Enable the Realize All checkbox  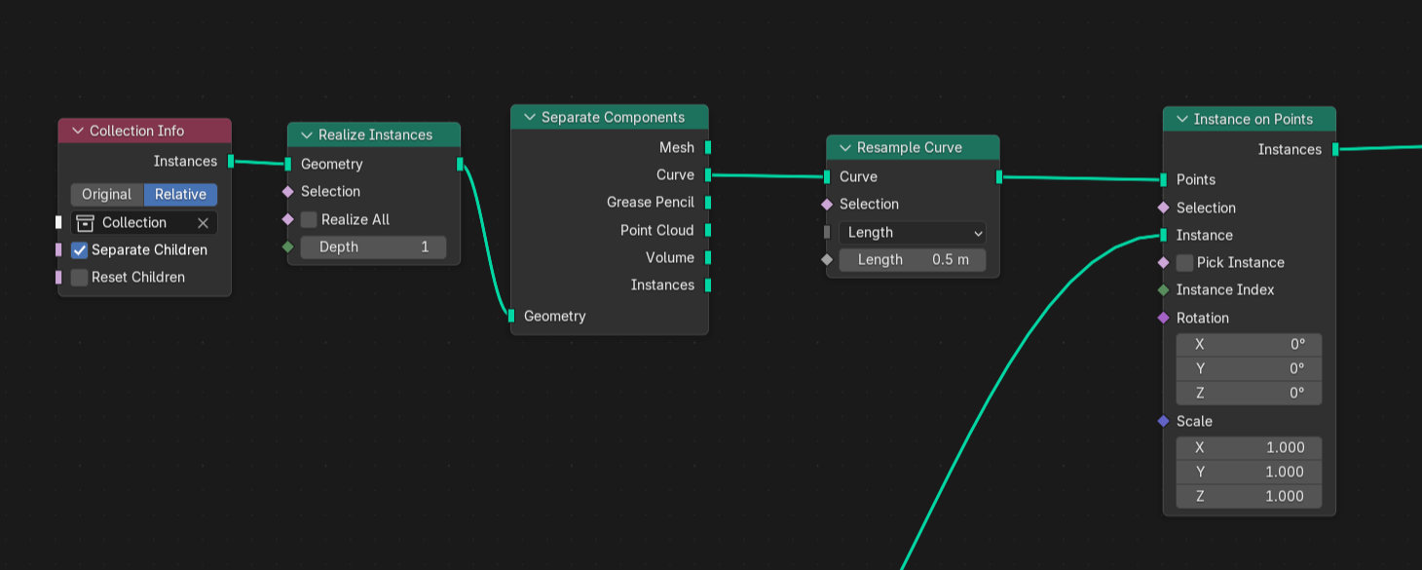(x=309, y=219)
